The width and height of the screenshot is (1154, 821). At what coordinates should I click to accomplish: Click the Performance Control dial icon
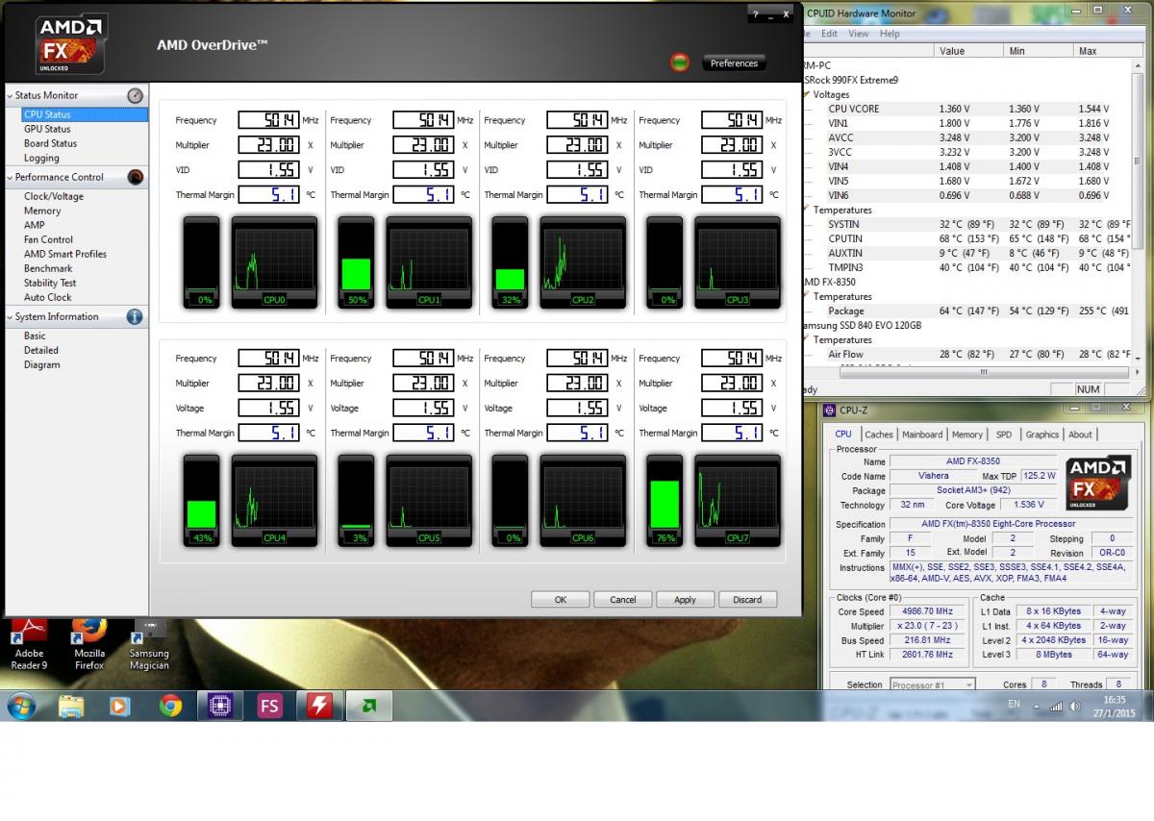pos(135,177)
